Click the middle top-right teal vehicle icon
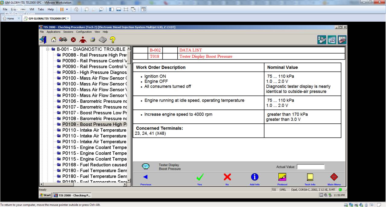386x207 pixels. (332, 40)
